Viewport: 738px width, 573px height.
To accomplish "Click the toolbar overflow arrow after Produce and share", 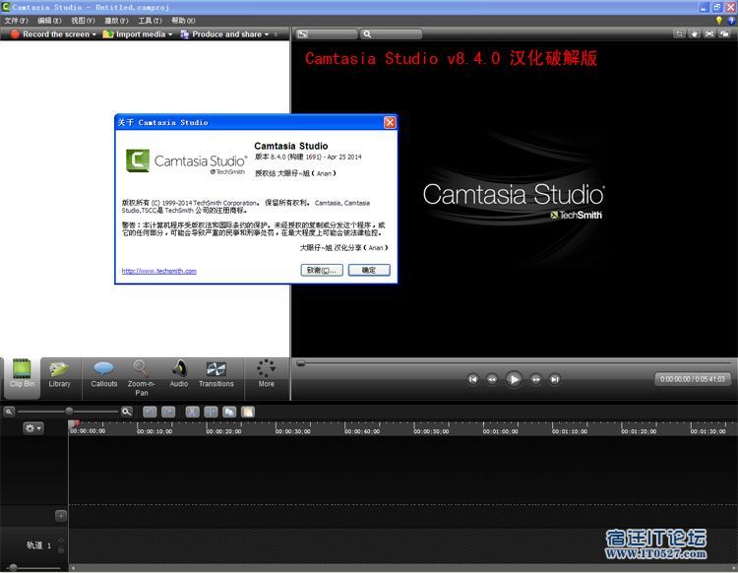I will (x=276, y=34).
